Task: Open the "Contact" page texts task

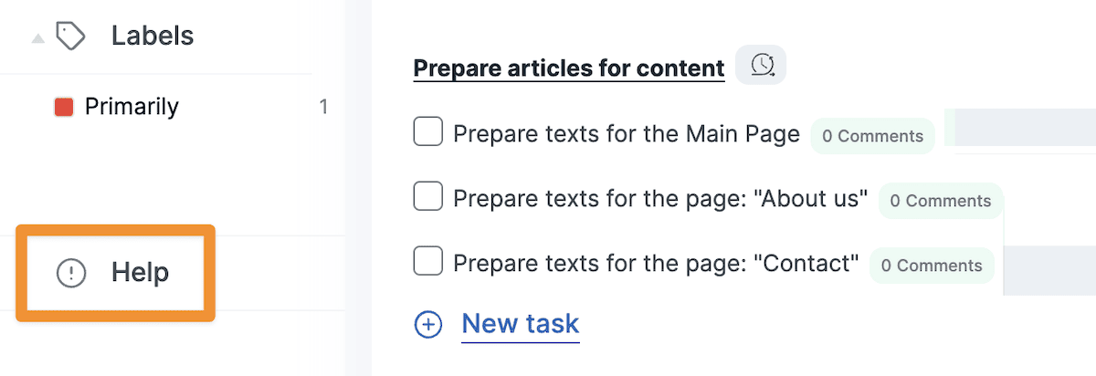Action: pyautogui.click(x=656, y=264)
